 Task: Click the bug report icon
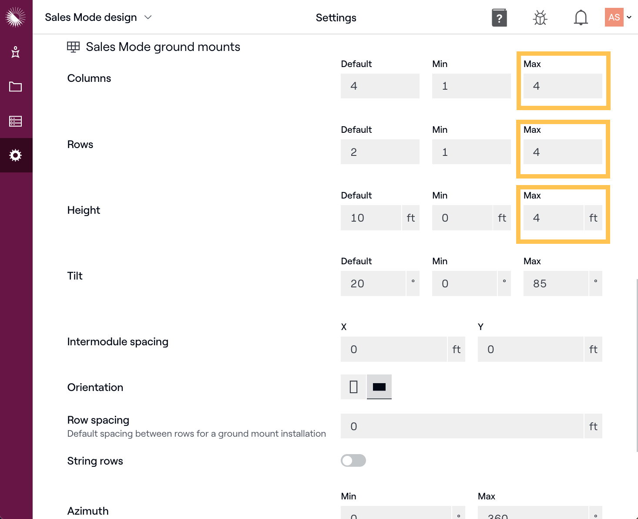(540, 18)
